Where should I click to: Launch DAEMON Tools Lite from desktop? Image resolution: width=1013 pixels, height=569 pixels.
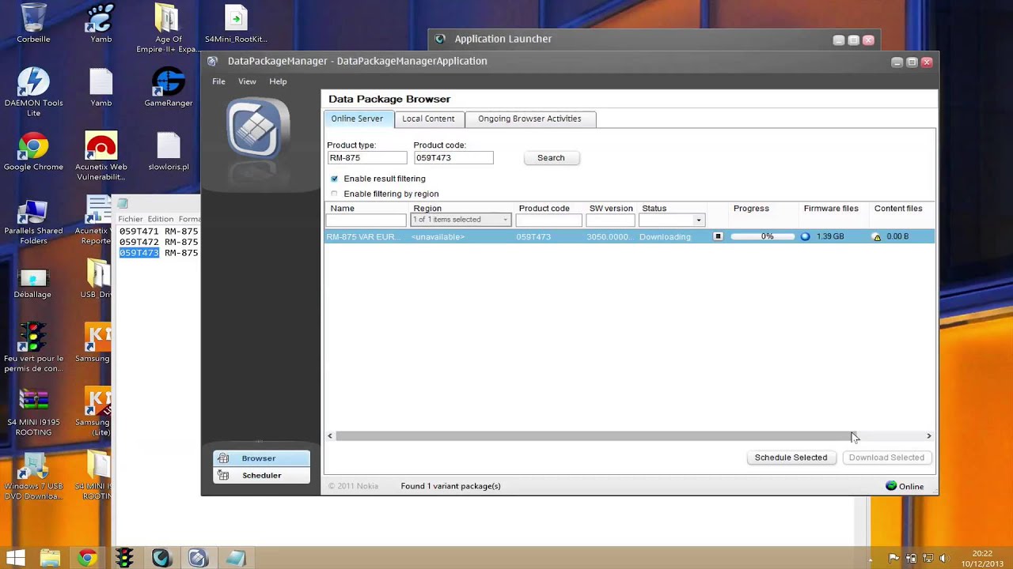33,92
